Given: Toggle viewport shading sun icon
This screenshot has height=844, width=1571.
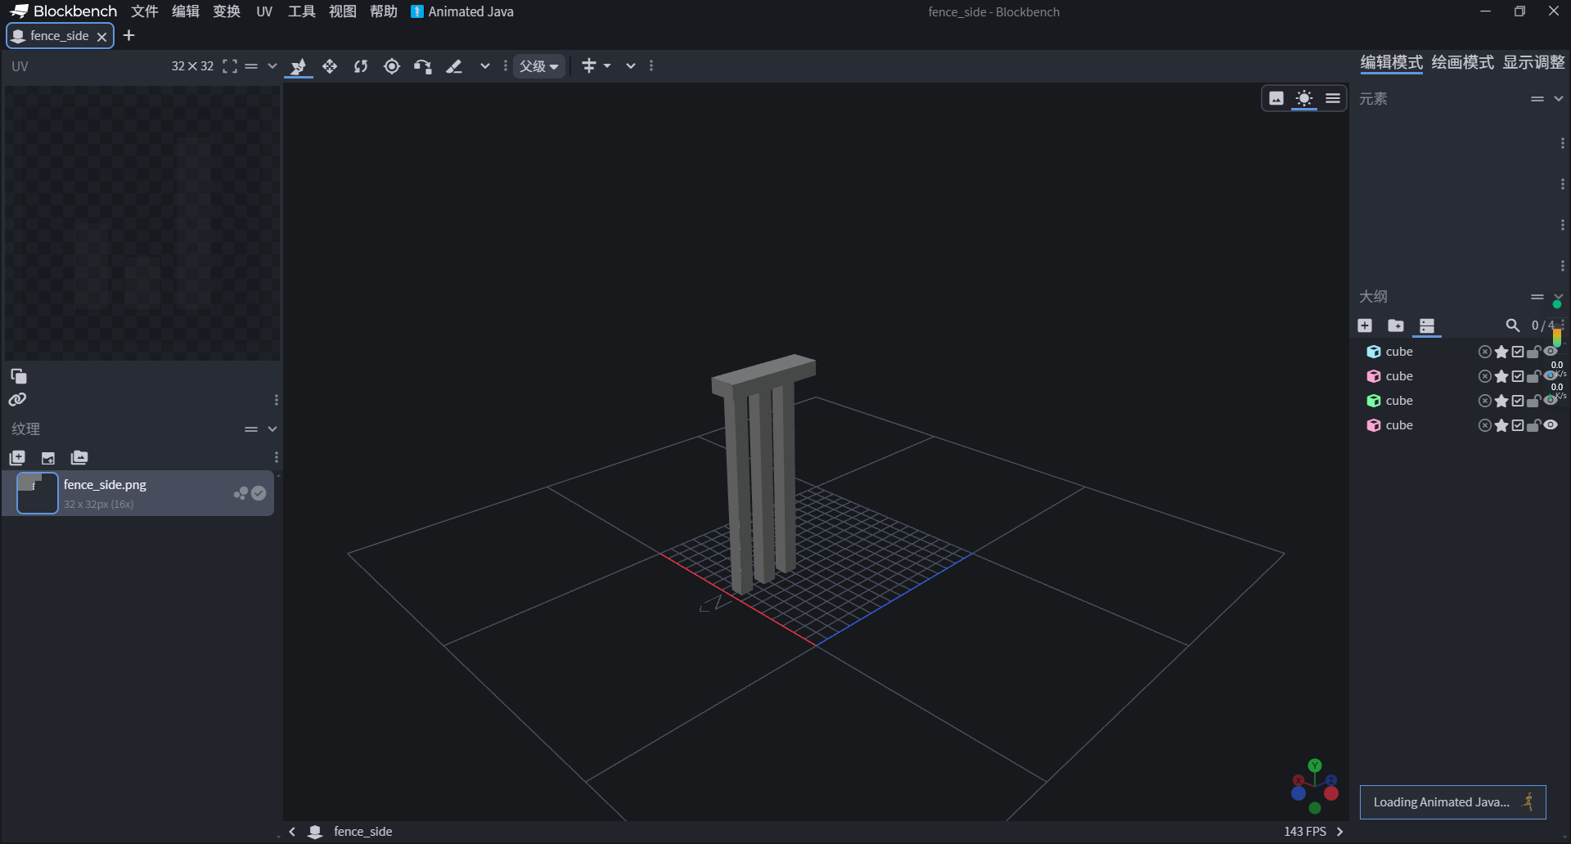Looking at the screenshot, I should [1304, 98].
